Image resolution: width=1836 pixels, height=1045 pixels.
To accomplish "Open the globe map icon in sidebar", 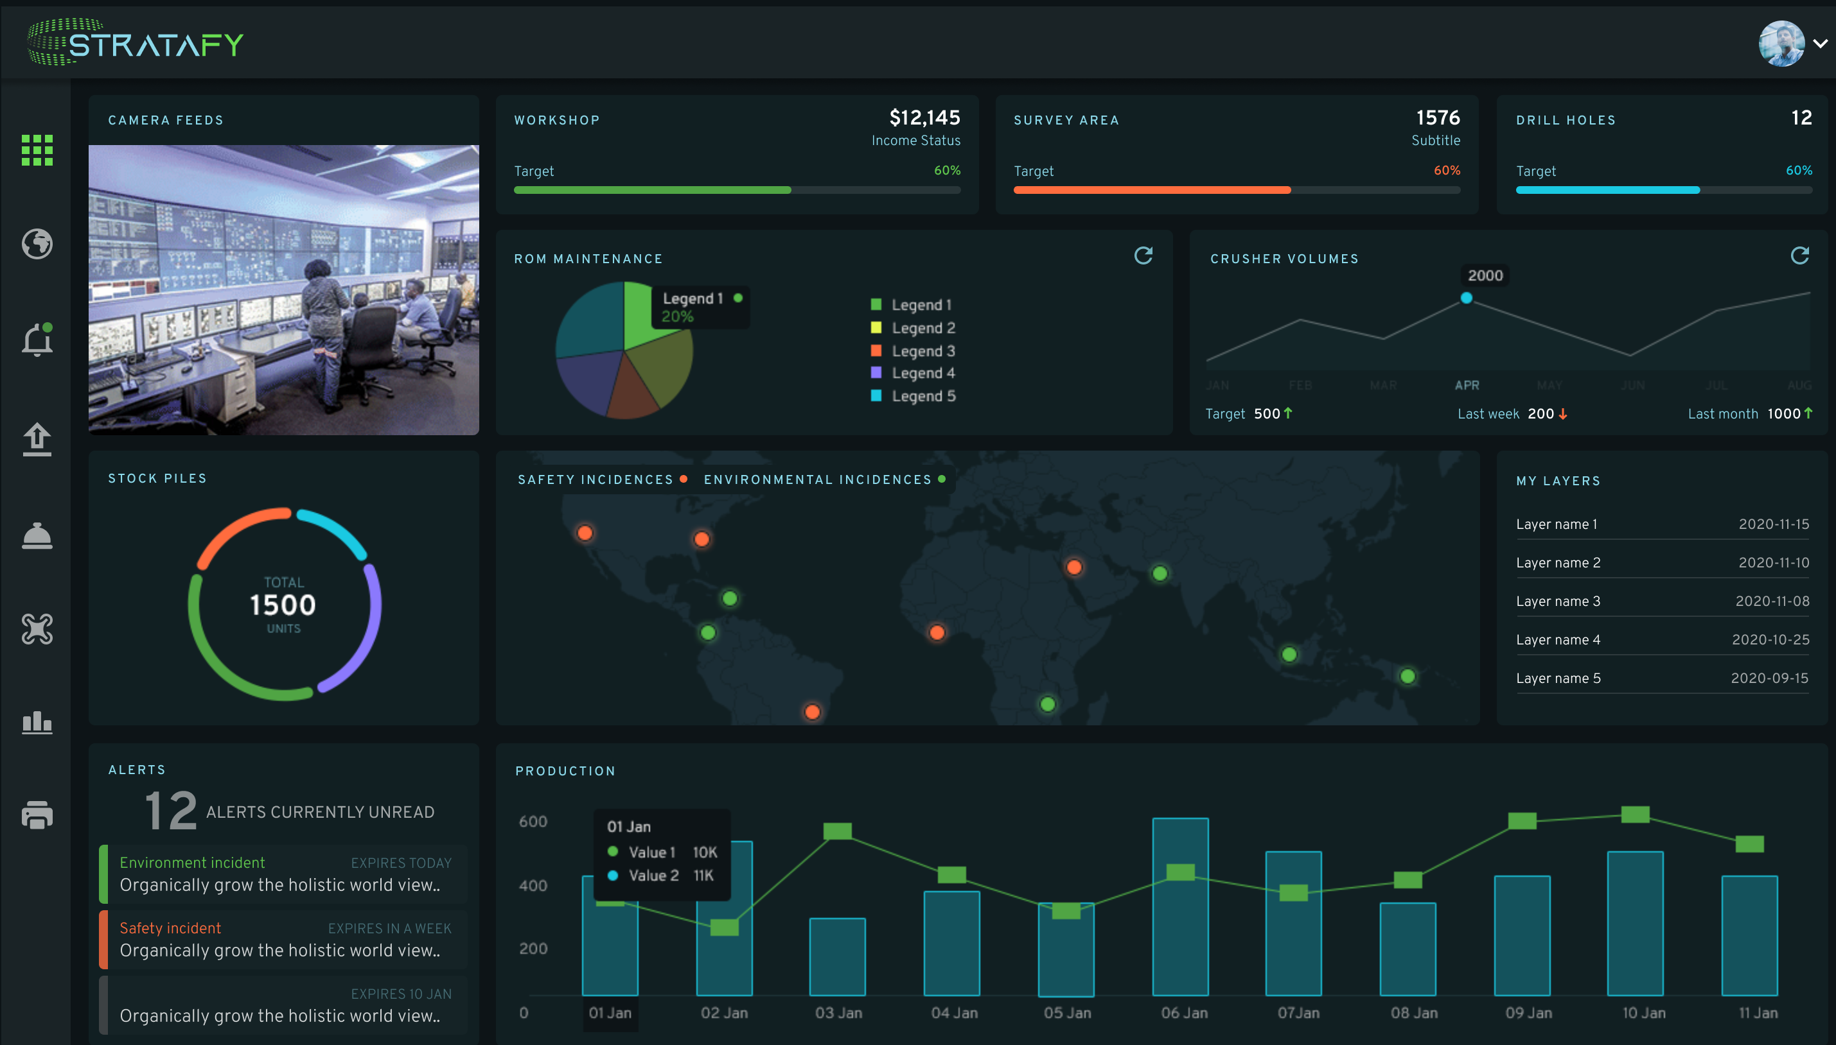I will tap(37, 244).
